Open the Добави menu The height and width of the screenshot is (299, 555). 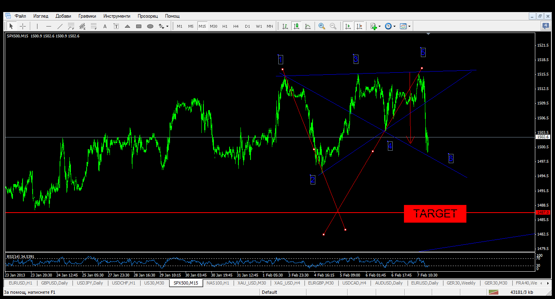pyautogui.click(x=63, y=16)
